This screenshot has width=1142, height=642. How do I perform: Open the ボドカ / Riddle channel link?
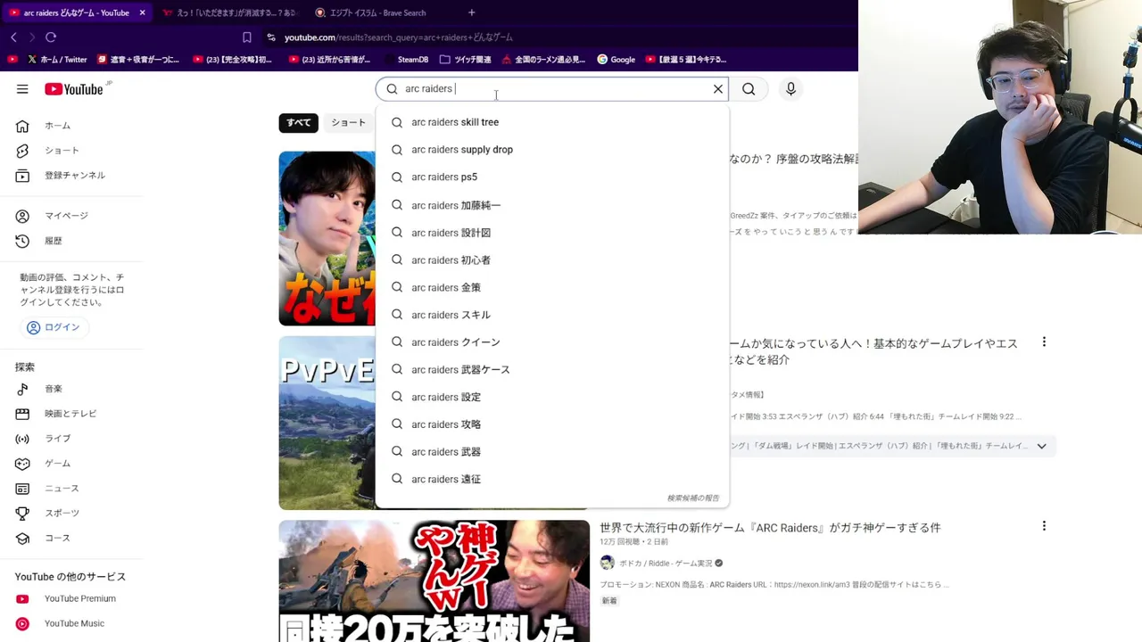click(x=666, y=564)
